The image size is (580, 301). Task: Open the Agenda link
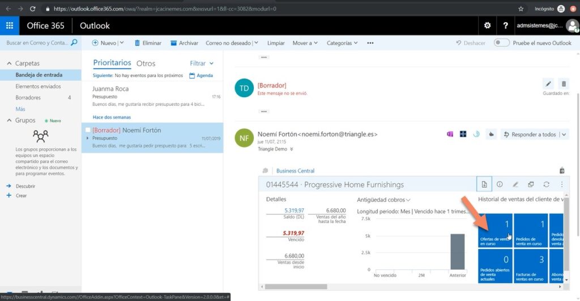(201, 75)
